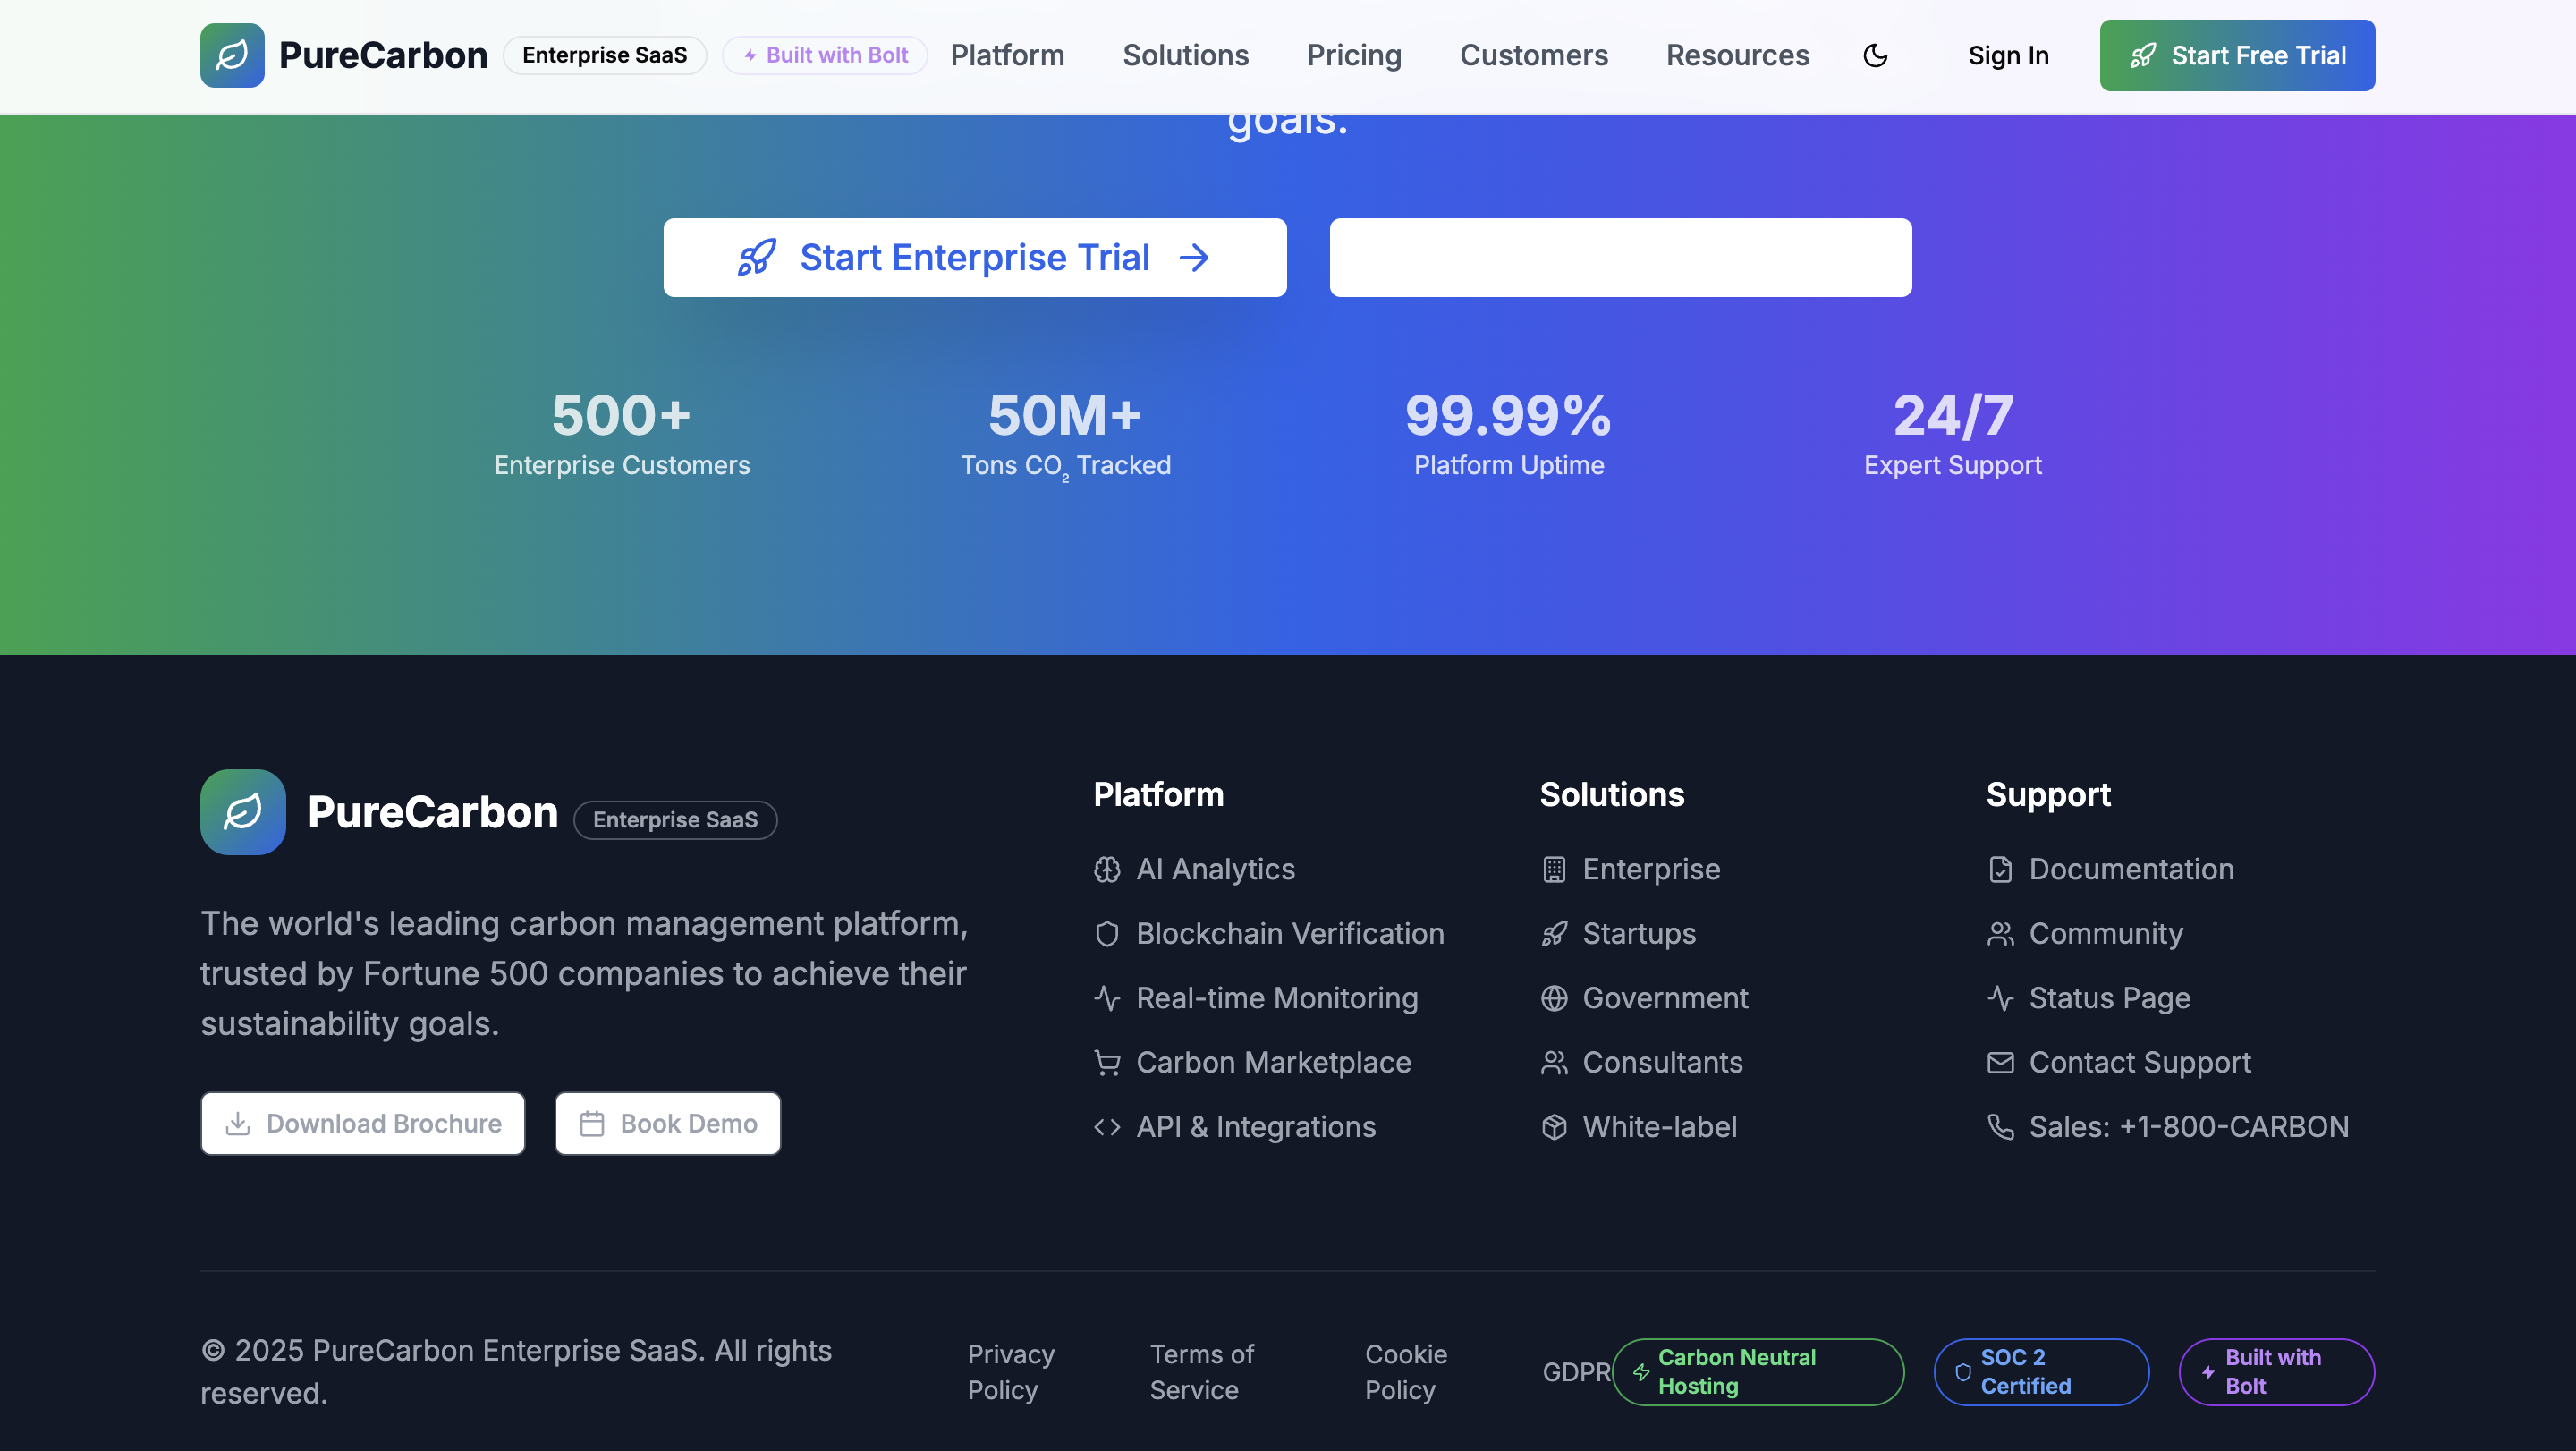Click the Blockchain Verification shield icon
Image resolution: width=2576 pixels, height=1451 pixels.
point(1107,933)
